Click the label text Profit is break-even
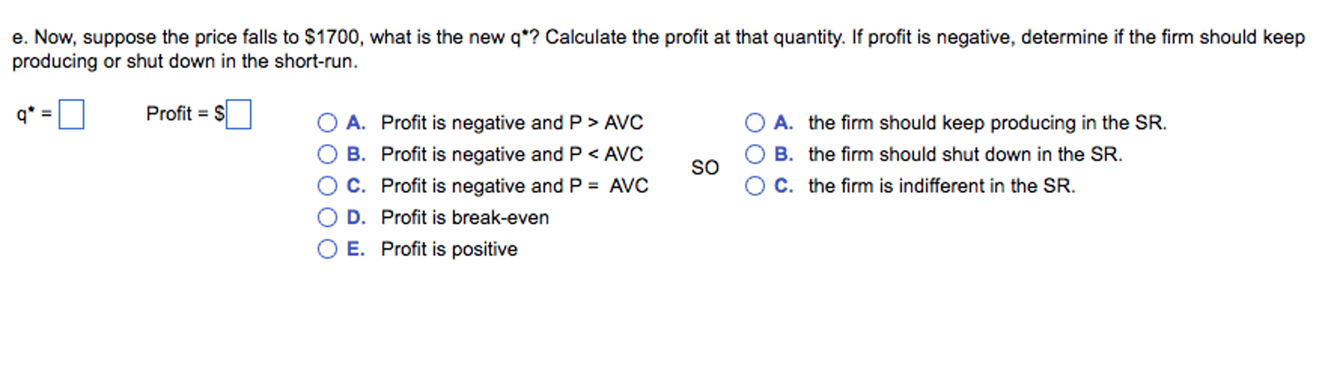Screen dimensions: 1331x376 [464, 218]
